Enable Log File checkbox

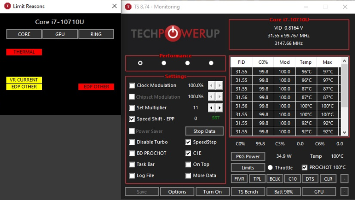tap(132, 175)
